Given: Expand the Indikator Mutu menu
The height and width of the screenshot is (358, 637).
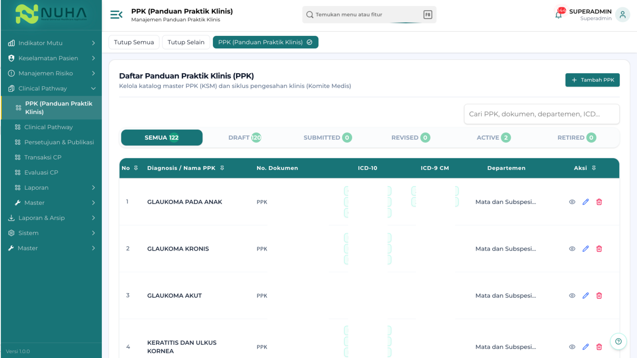Looking at the screenshot, I should 51,43.
